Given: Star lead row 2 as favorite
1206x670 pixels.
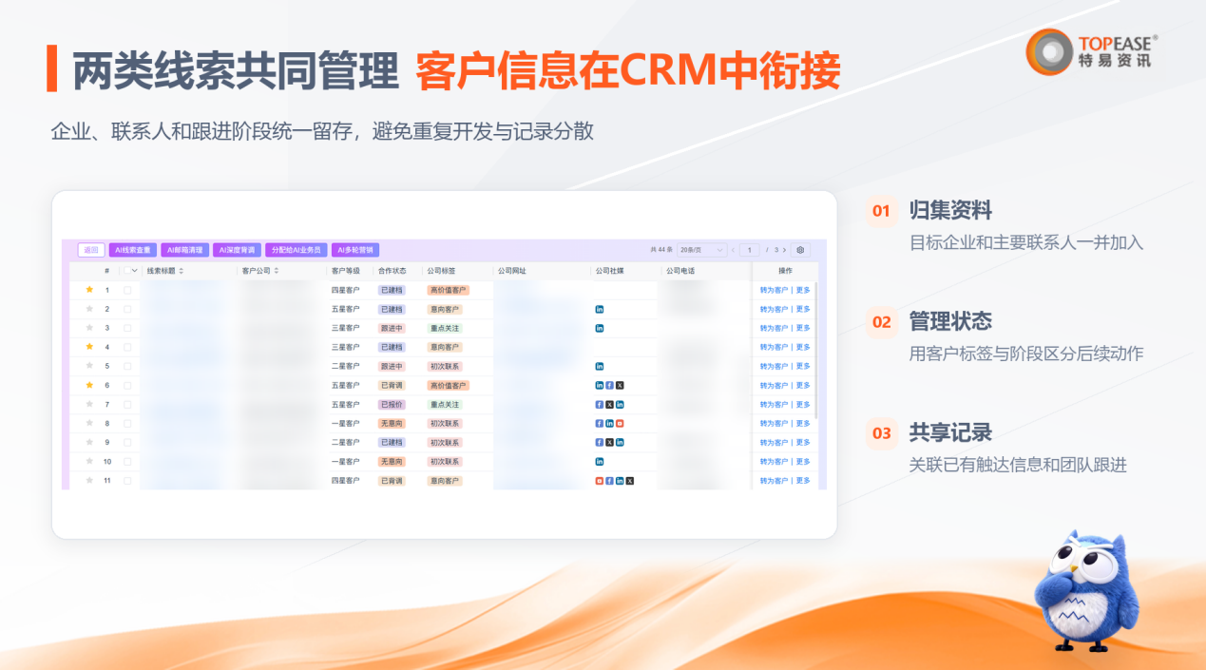Looking at the screenshot, I should [x=90, y=309].
